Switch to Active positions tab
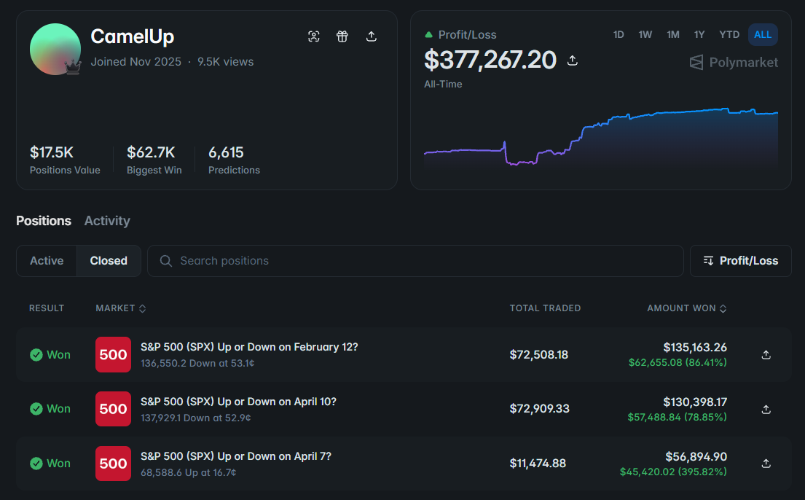The image size is (805, 500). pos(47,261)
